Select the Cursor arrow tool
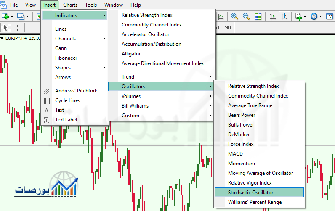Viewport: 335px width, 211px height. [x=5, y=28]
